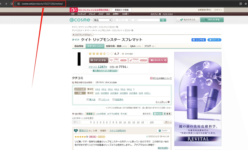Open the ランキング nav item

pyautogui.click(x=82, y=14)
